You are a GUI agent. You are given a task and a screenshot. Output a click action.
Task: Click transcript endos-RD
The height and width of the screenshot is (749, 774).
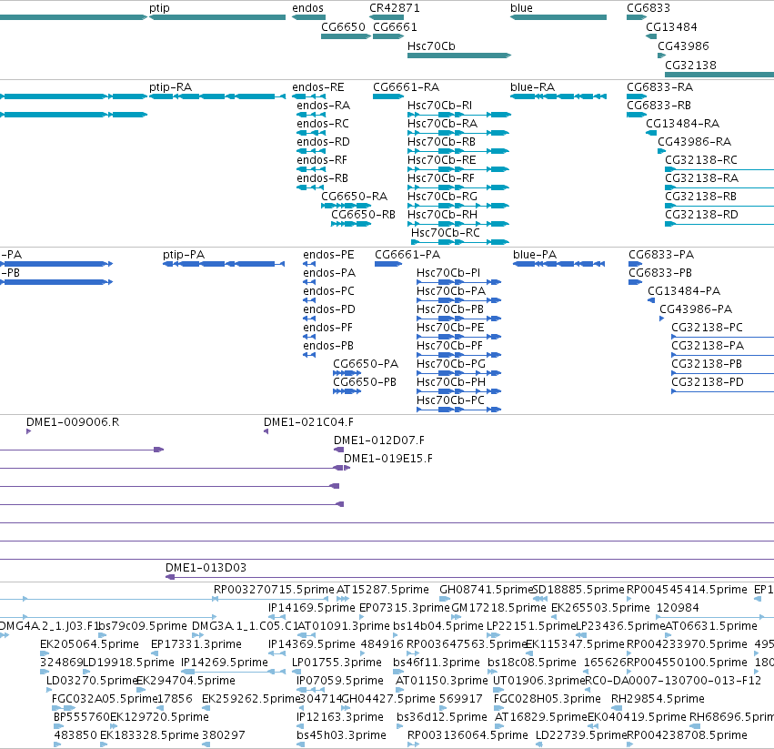pos(311,151)
